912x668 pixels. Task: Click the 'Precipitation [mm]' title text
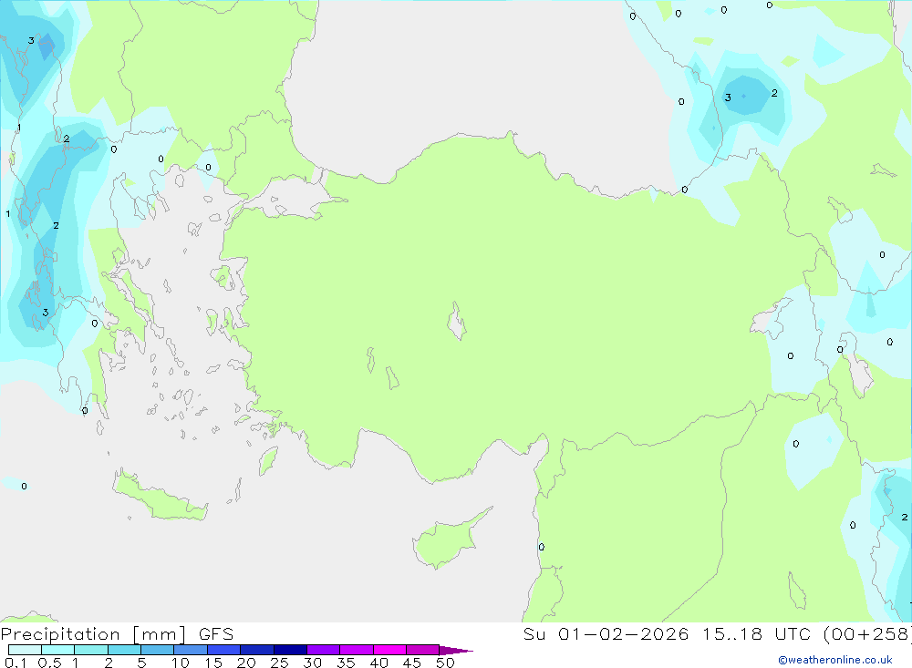click(93, 634)
